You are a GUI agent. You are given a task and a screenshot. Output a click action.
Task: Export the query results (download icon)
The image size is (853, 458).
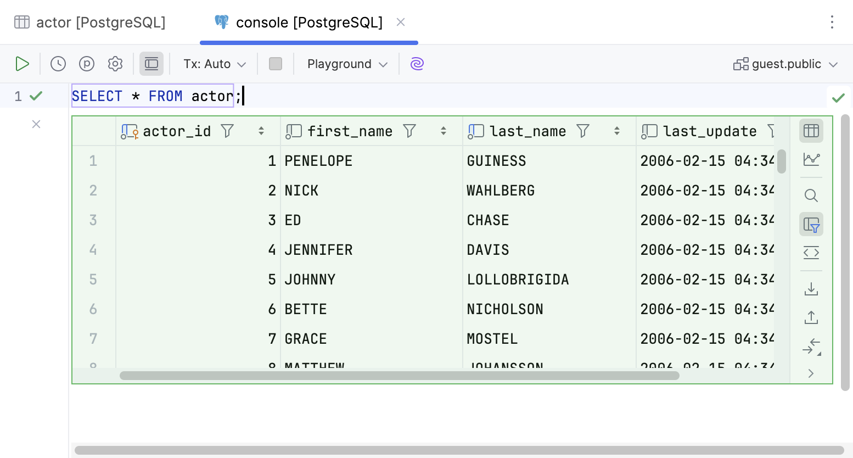click(x=811, y=288)
